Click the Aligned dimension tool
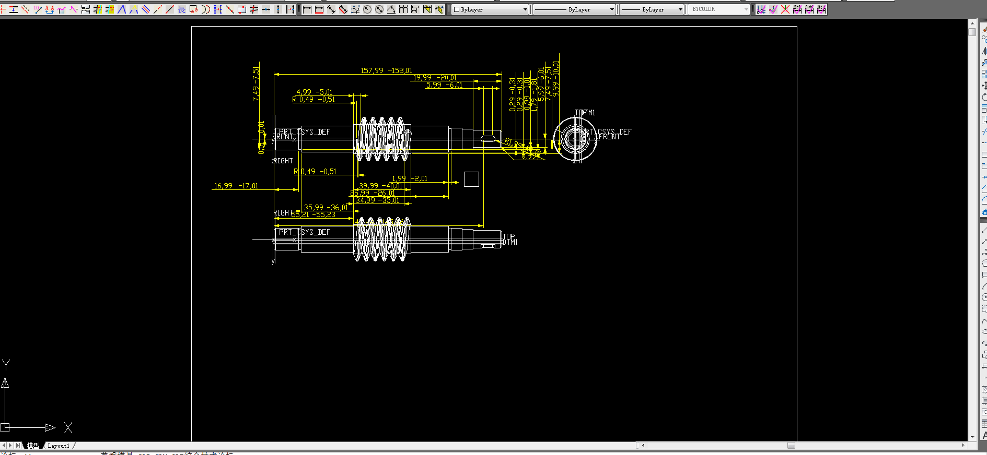Image resolution: width=987 pixels, height=455 pixels. click(331, 9)
